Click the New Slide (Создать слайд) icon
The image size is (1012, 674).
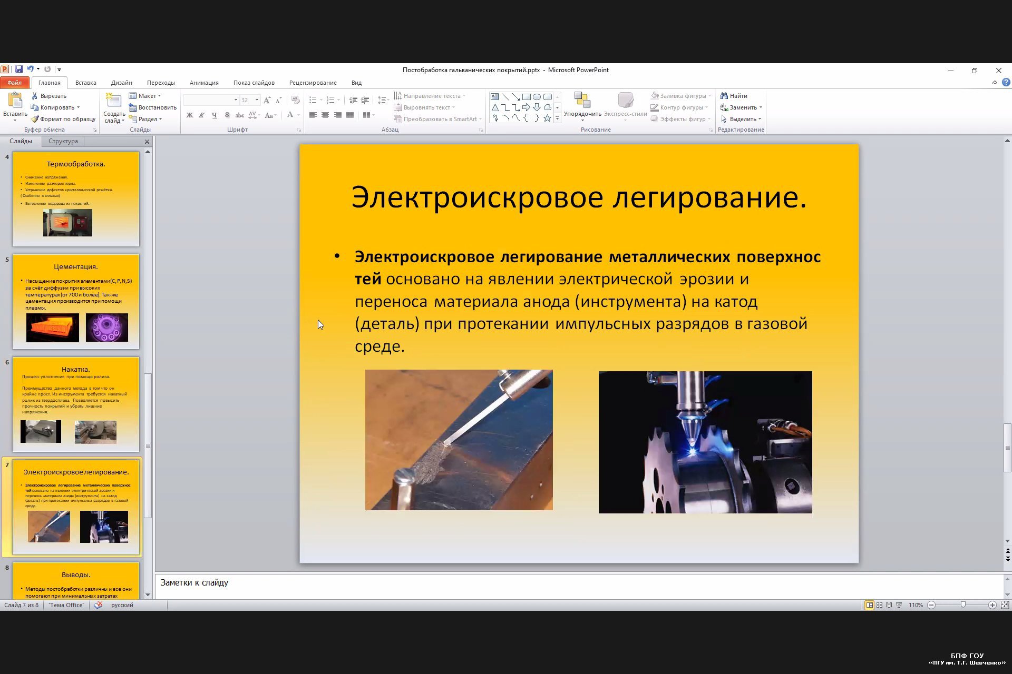[x=114, y=100]
